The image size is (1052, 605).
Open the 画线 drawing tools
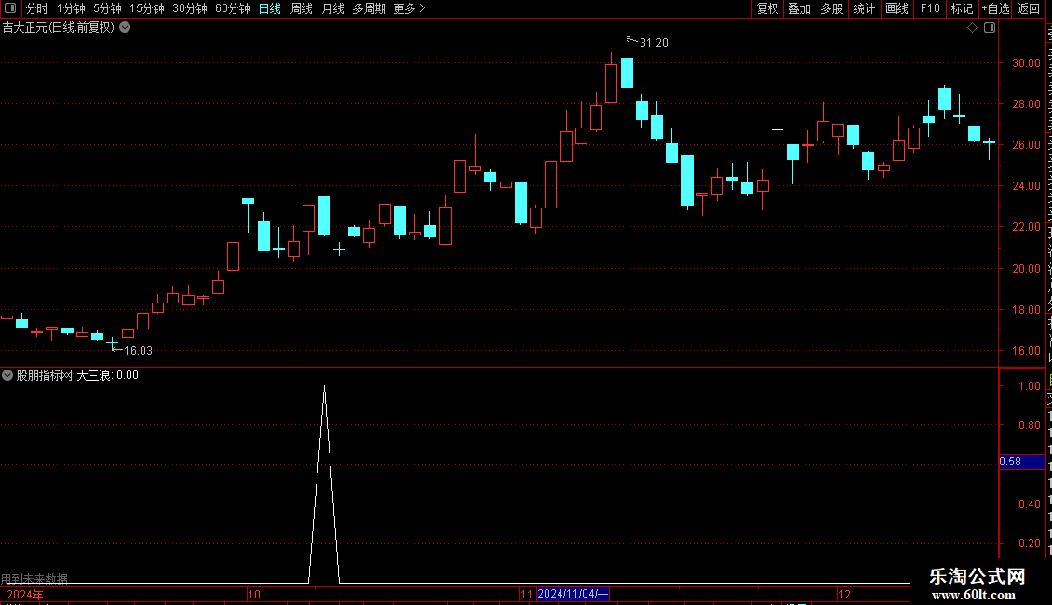click(897, 8)
